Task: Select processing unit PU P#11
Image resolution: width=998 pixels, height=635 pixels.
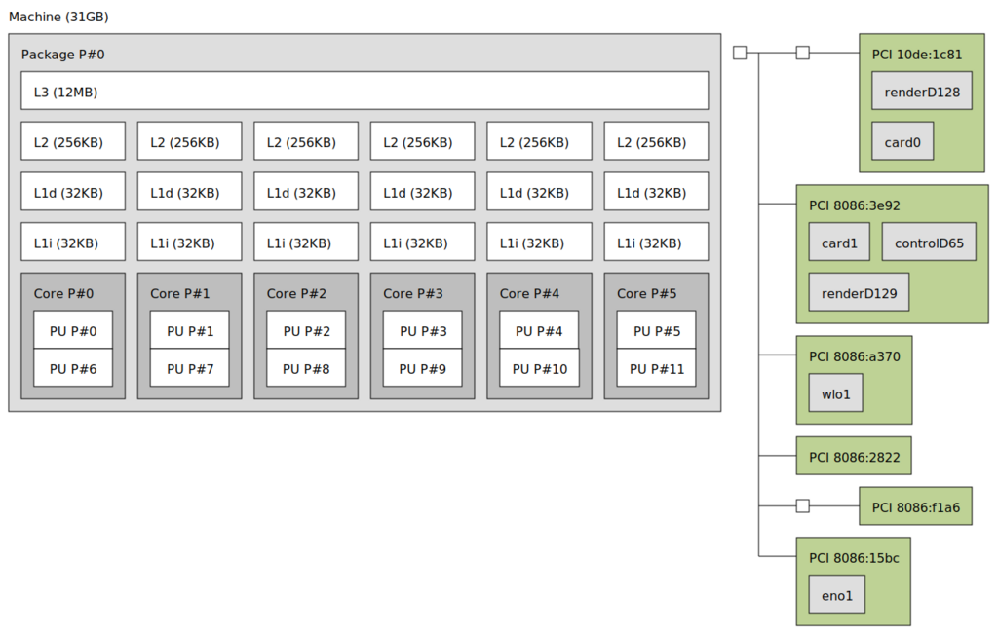Action: tap(656, 368)
